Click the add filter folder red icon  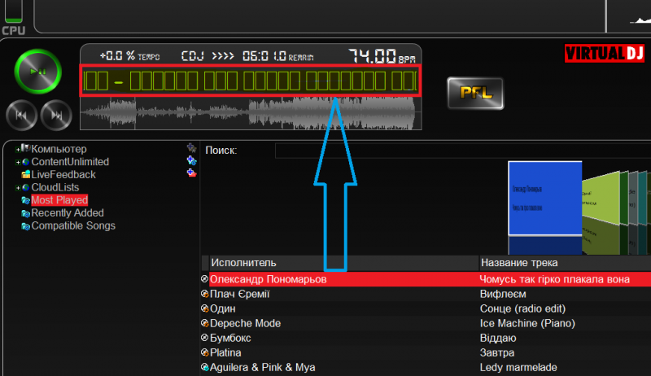(191, 173)
